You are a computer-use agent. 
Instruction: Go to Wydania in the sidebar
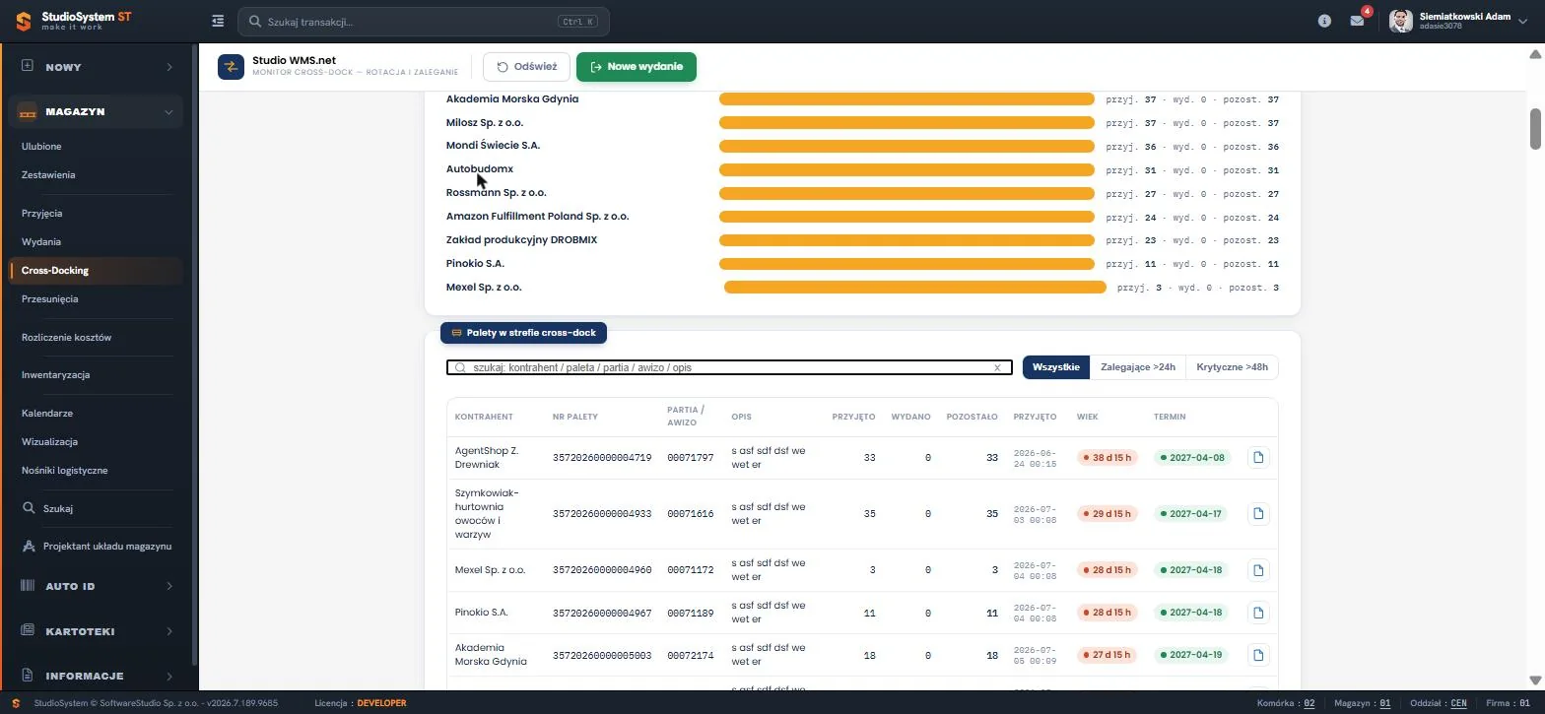click(x=41, y=241)
